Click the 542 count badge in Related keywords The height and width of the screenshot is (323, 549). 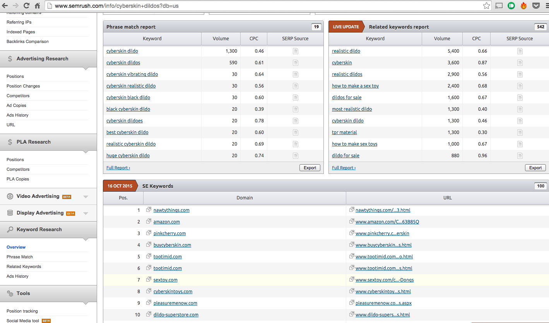(540, 27)
